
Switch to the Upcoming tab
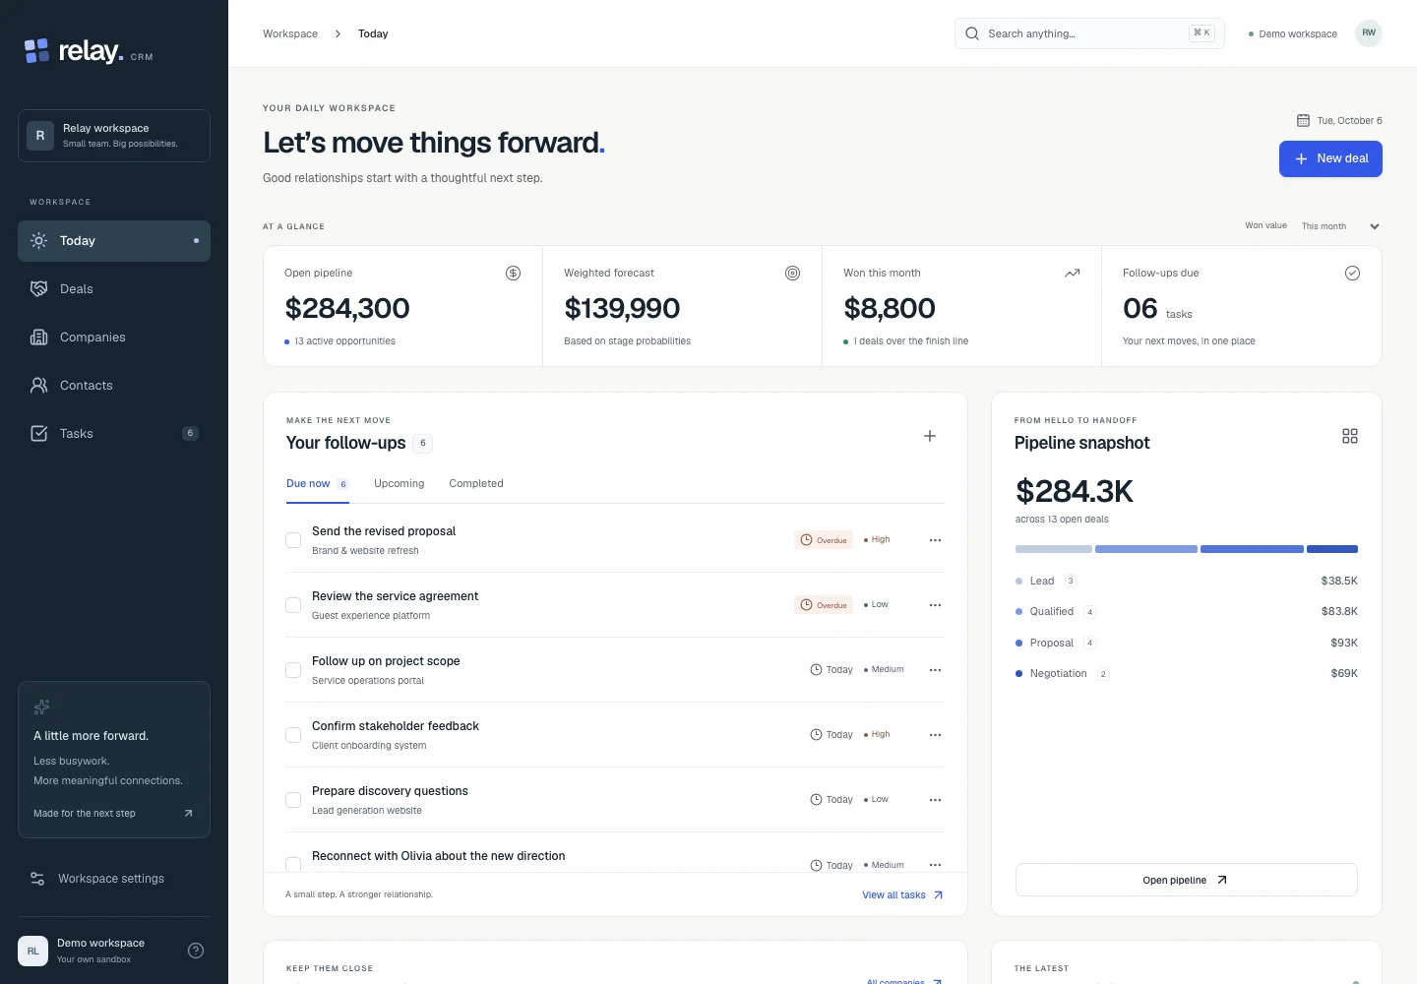pos(399,484)
